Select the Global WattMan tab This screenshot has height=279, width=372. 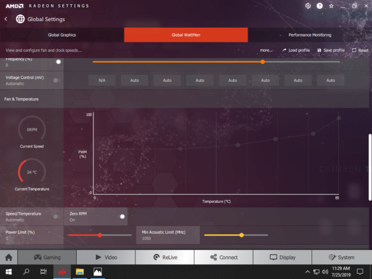pyautogui.click(x=186, y=35)
